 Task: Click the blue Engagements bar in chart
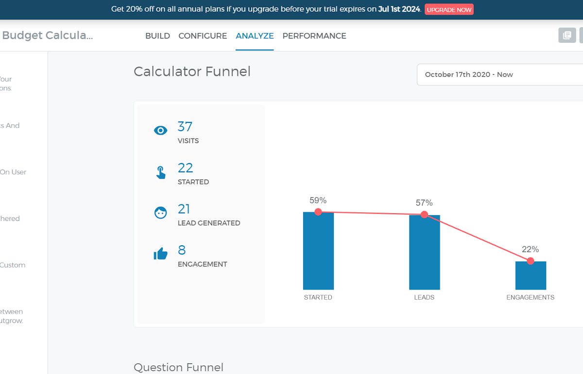tap(531, 278)
